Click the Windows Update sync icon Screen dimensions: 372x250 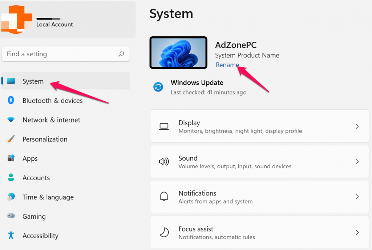point(158,87)
